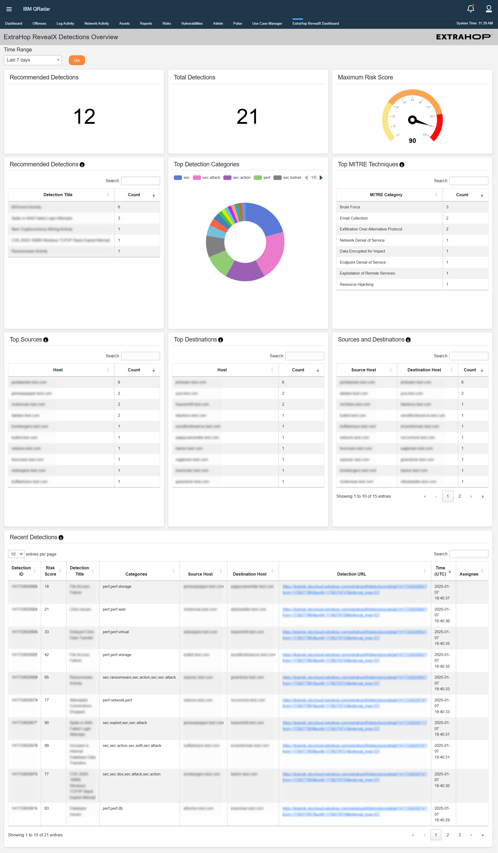Sort Sources and Destinations by Destination Host
Viewport: 498px width, 853px height.
(427, 370)
